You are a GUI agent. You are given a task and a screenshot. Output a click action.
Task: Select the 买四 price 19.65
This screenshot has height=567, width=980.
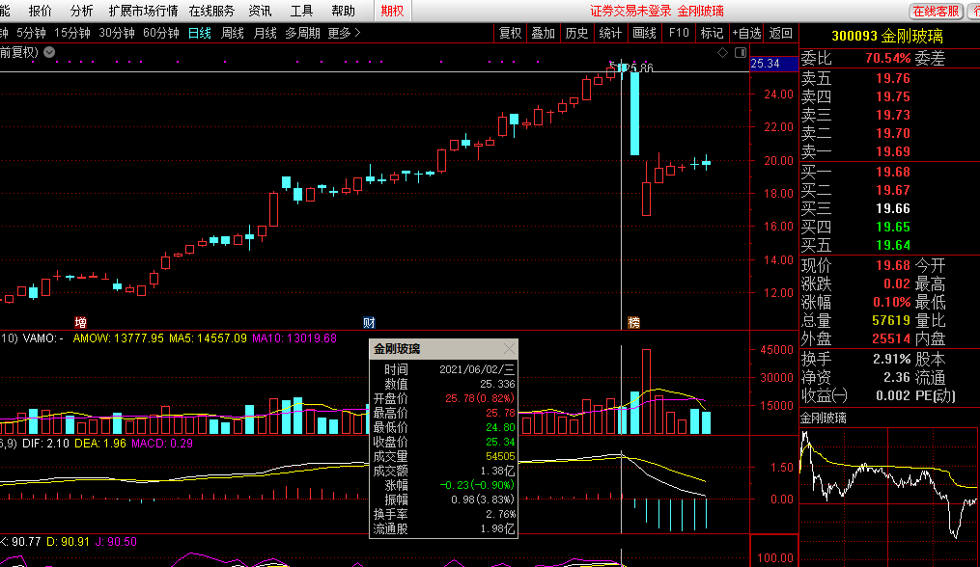click(x=892, y=227)
